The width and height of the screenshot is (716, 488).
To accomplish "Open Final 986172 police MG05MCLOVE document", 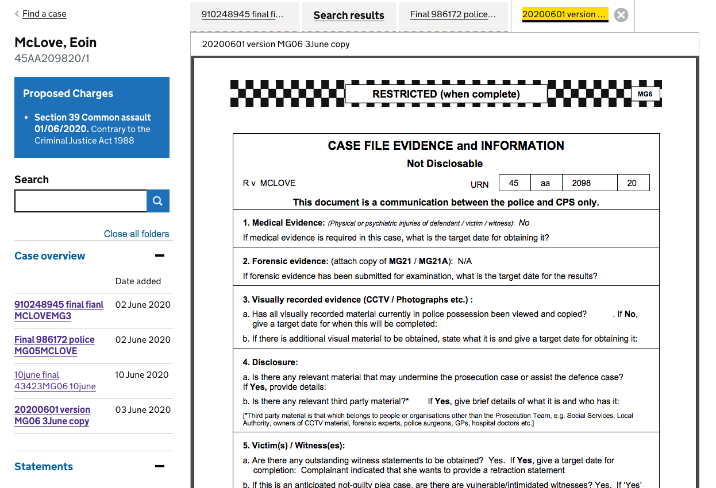I will click(55, 345).
